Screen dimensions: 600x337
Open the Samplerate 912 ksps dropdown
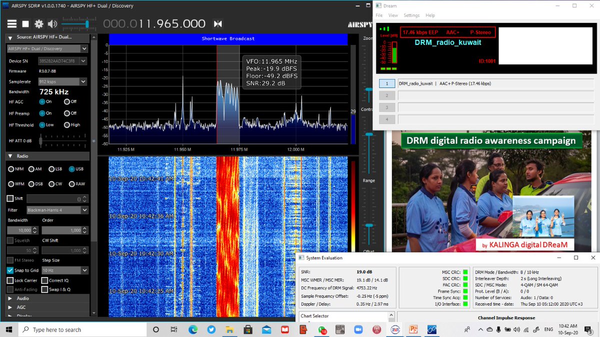[x=62, y=81]
